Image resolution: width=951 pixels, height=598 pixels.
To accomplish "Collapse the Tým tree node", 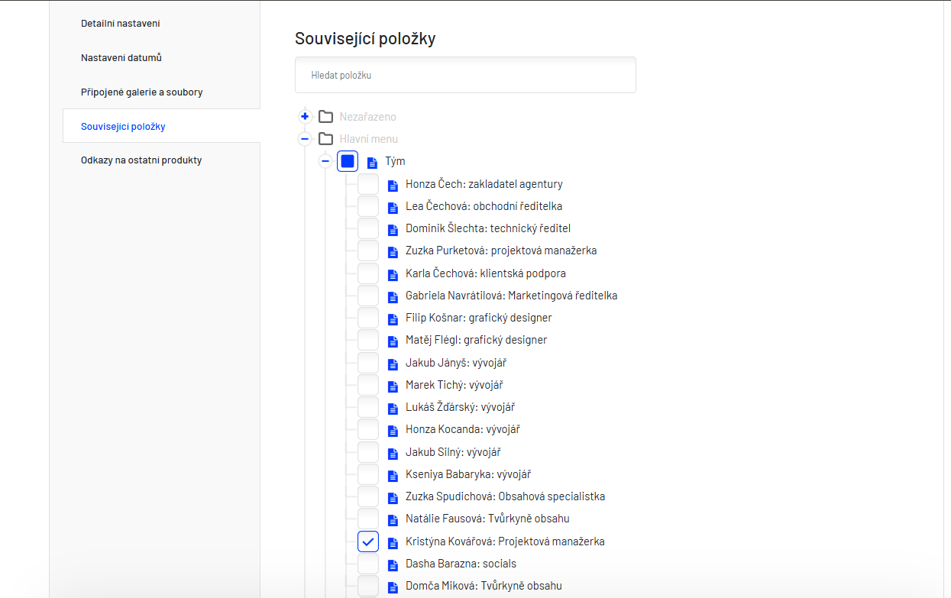I will [325, 161].
